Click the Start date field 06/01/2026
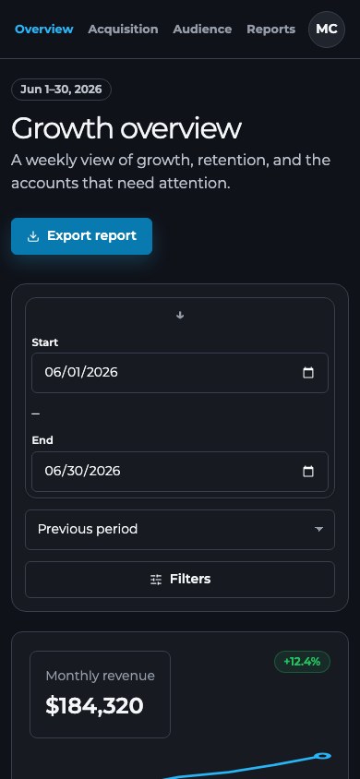The height and width of the screenshot is (779, 360). (x=180, y=373)
